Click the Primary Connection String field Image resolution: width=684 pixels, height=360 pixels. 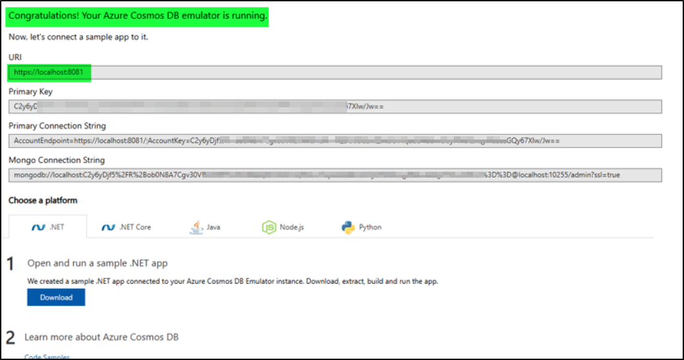click(x=335, y=141)
